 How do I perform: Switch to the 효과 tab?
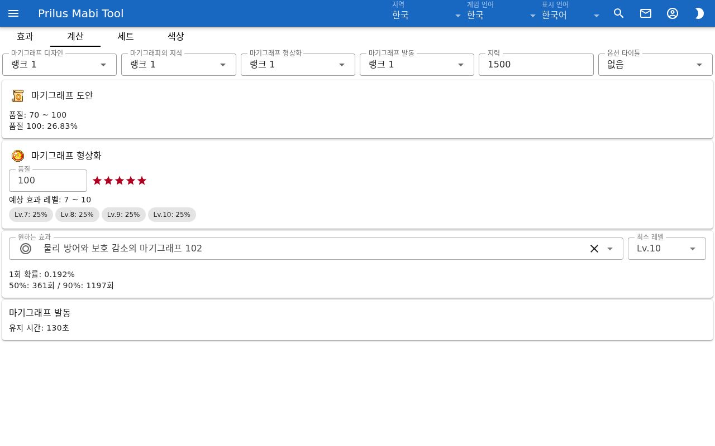click(25, 36)
